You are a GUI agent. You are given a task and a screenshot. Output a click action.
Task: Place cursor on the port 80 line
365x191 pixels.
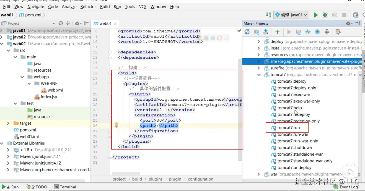[161, 120]
